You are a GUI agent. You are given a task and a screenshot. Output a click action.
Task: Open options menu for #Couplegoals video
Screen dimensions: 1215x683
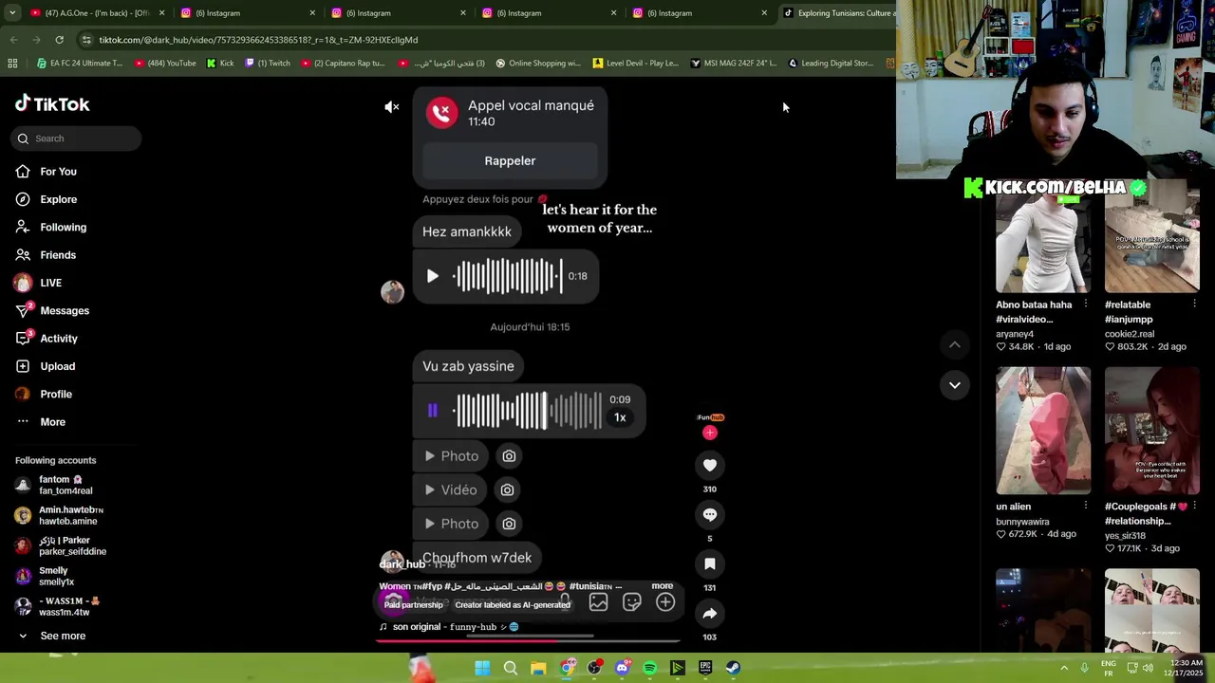[x=1194, y=507]
